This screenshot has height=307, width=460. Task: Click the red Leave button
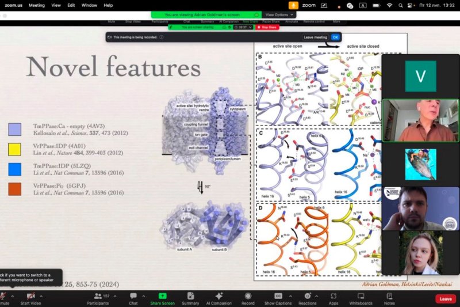[x=445, y=299]
